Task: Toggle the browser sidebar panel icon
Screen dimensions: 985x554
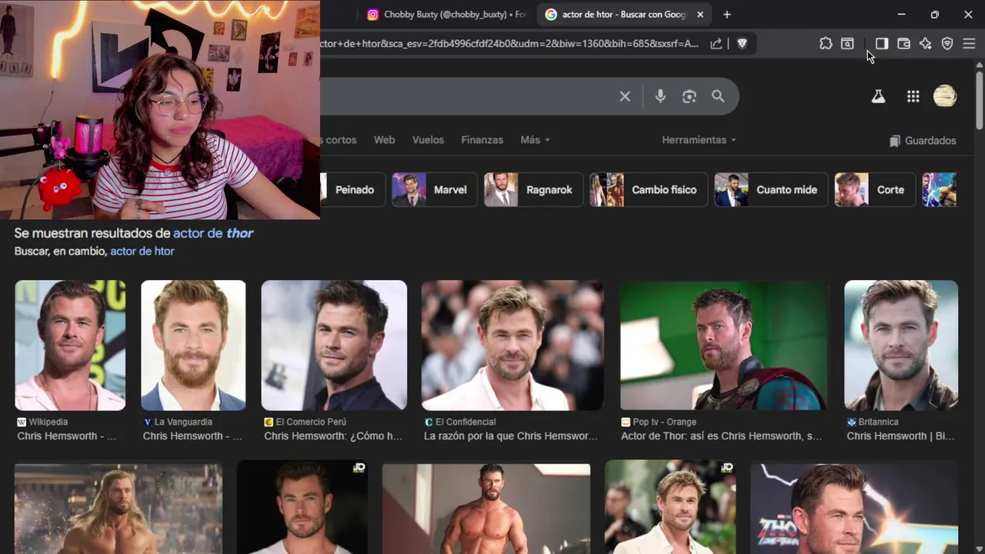Action: tap(882, 44)
